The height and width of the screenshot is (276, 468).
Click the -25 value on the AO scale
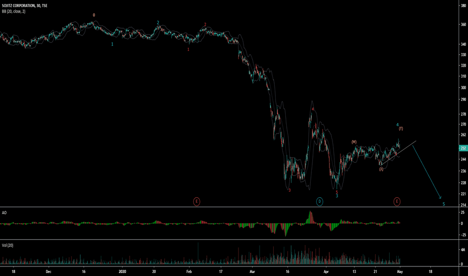(462, 235)
